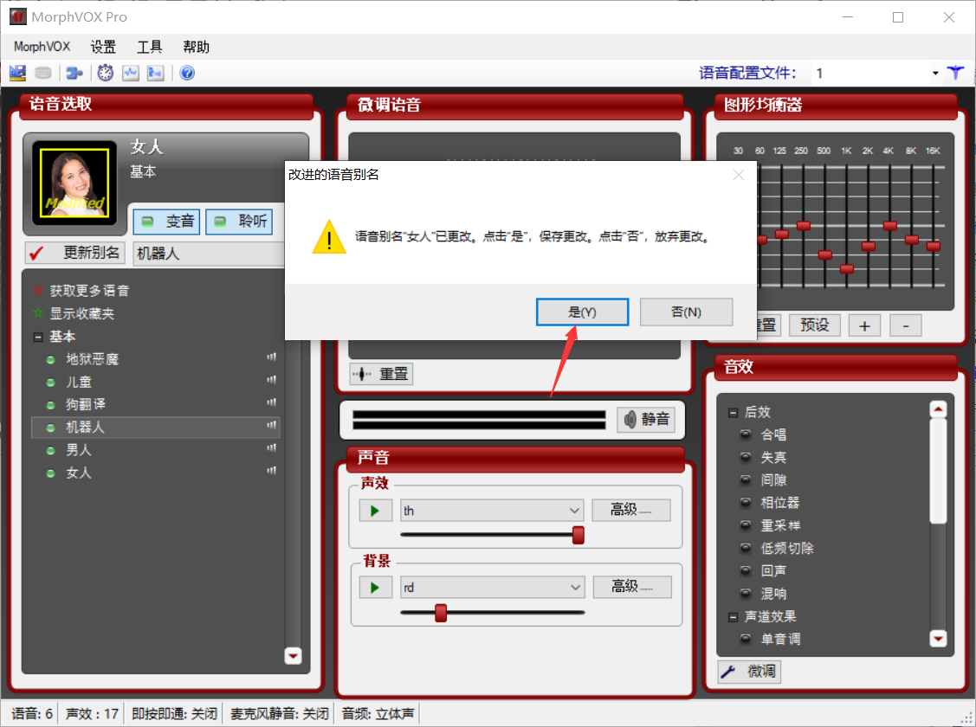Enable the 失真 effect
Viewport: 976px width, 727px height.
coord(746,457)
